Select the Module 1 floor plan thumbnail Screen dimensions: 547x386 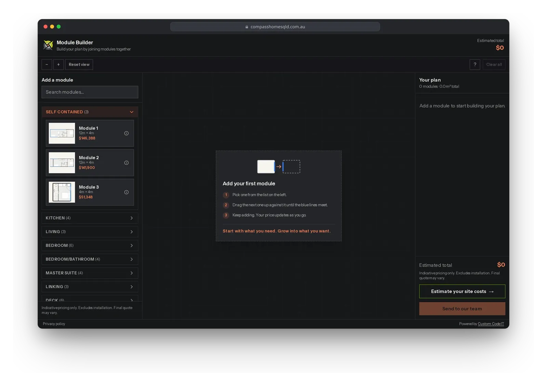point(62,133)
